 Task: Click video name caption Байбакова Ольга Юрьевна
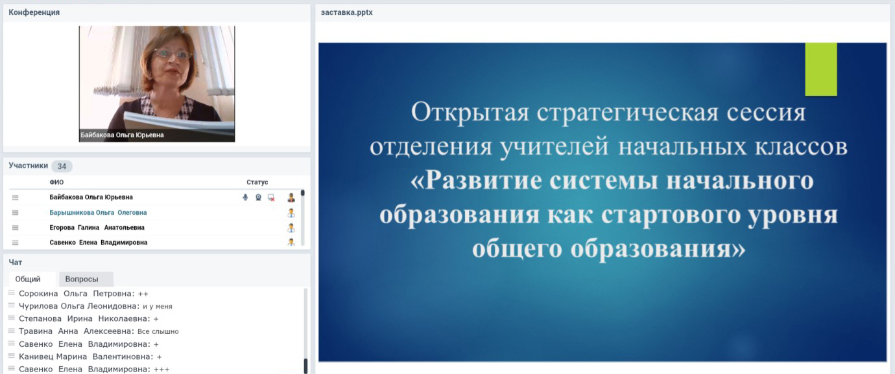point(122,135)
